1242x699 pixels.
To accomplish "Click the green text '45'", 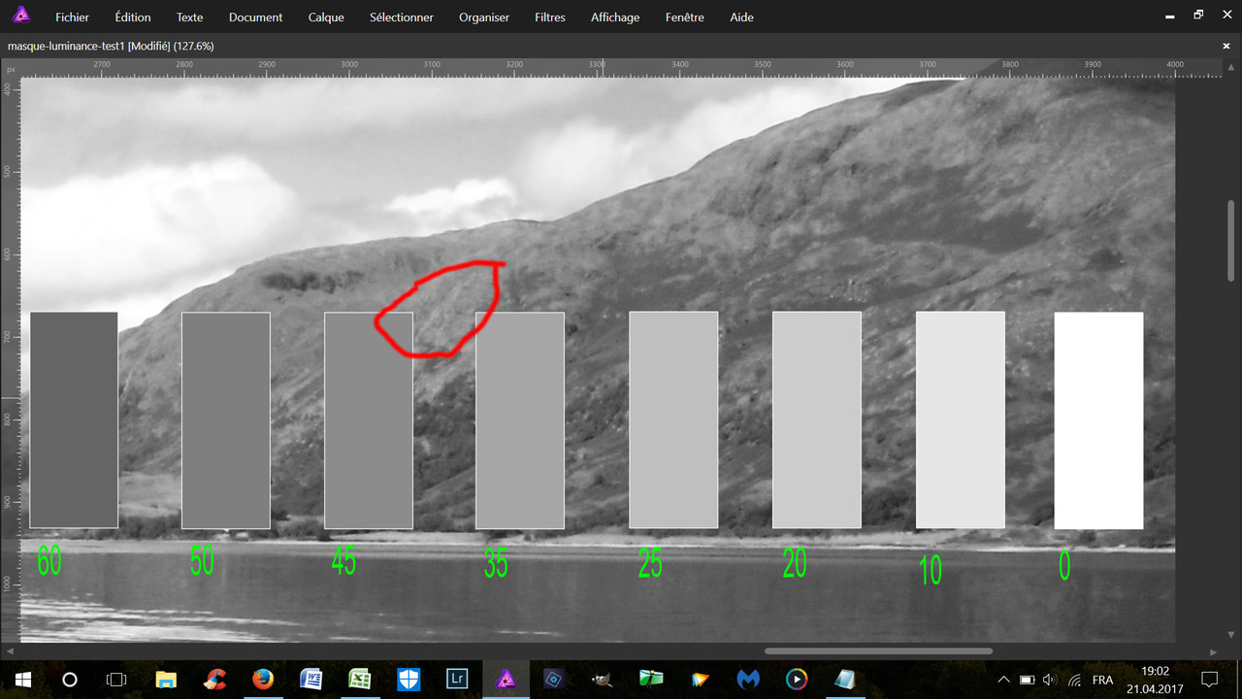I will click(x=343, y=561).
